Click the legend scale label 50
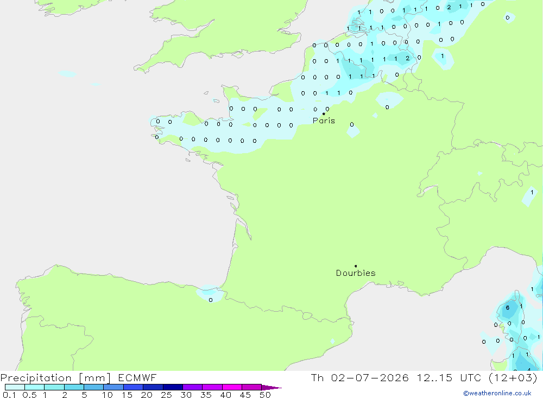The width and height of the screenshot is (543, 398). (x=265, y=395)
